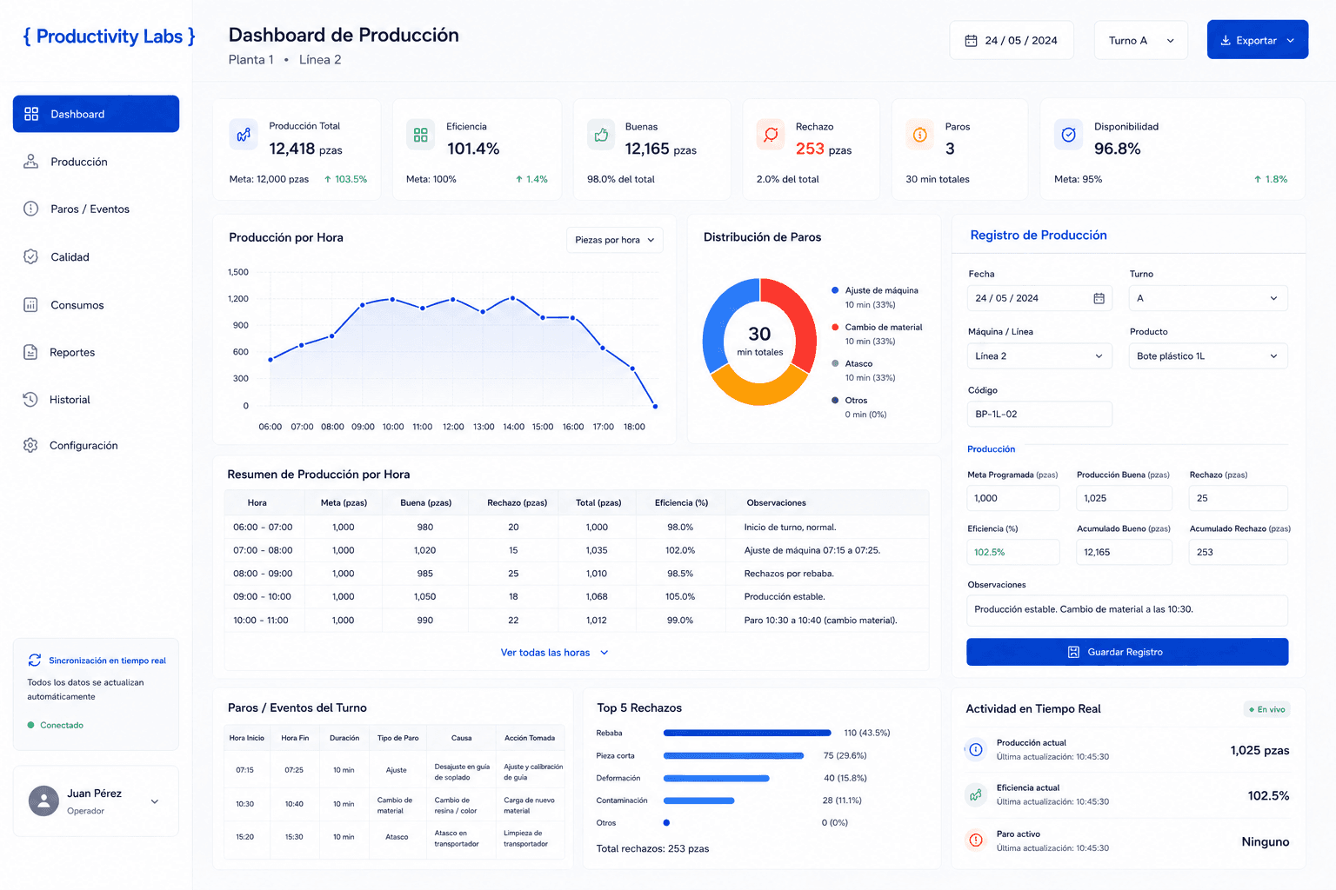Open the Máquina / Línea dropdown
Image resolution: width=1336 pixels, height=890 pixels.
pos(1039,356)
